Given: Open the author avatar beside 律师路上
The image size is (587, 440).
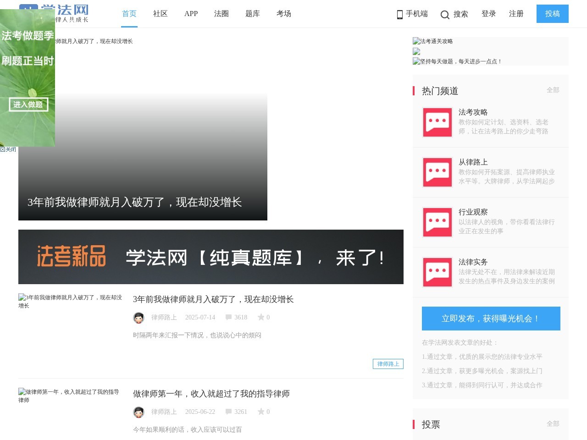Looking at the screenshot, I should coord(138,317).
